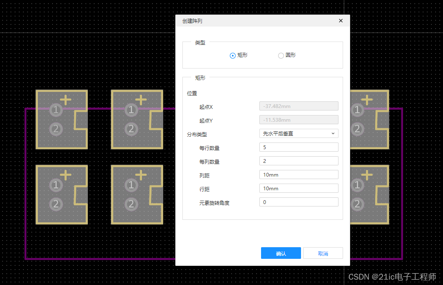This screenshot has width=443, height=285.
Task: Select pad 2 of top-right footprint
Action: (357, 129)
